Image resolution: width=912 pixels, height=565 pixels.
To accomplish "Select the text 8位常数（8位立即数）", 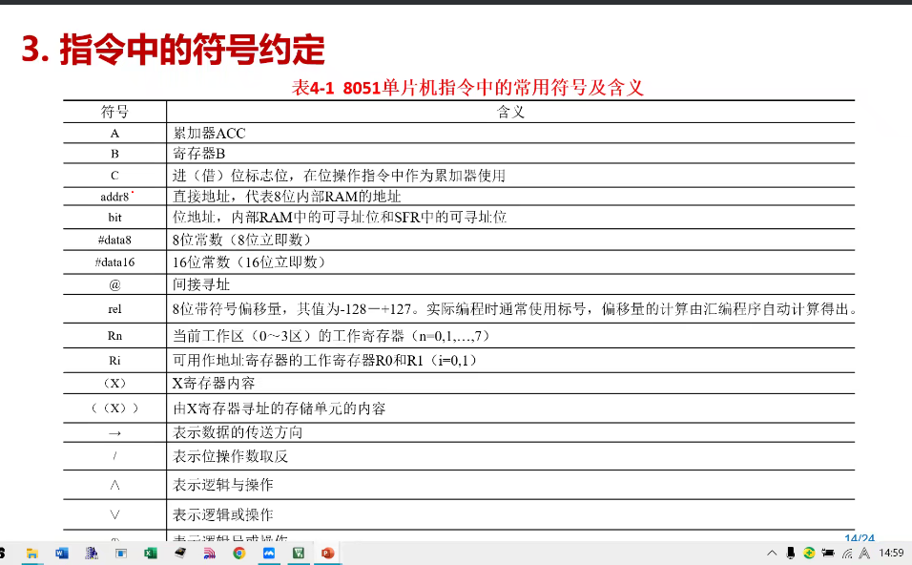I will [242, 240].
